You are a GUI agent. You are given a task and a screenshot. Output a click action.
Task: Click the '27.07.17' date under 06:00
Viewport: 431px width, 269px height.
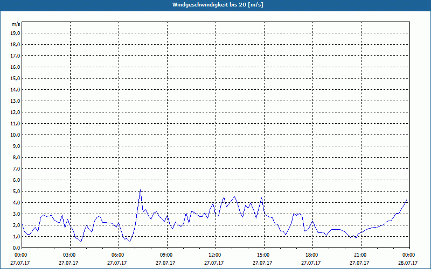tap(117, 263)
